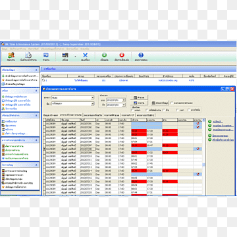Click the IP address cell ending in dyndns.org
Image resolution: width=237 pixels, height=237 pixels.
168,80
